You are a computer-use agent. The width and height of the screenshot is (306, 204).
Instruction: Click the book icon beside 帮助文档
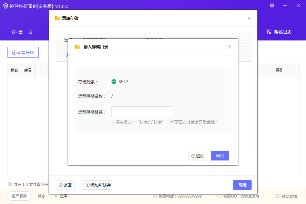[277, 196]
